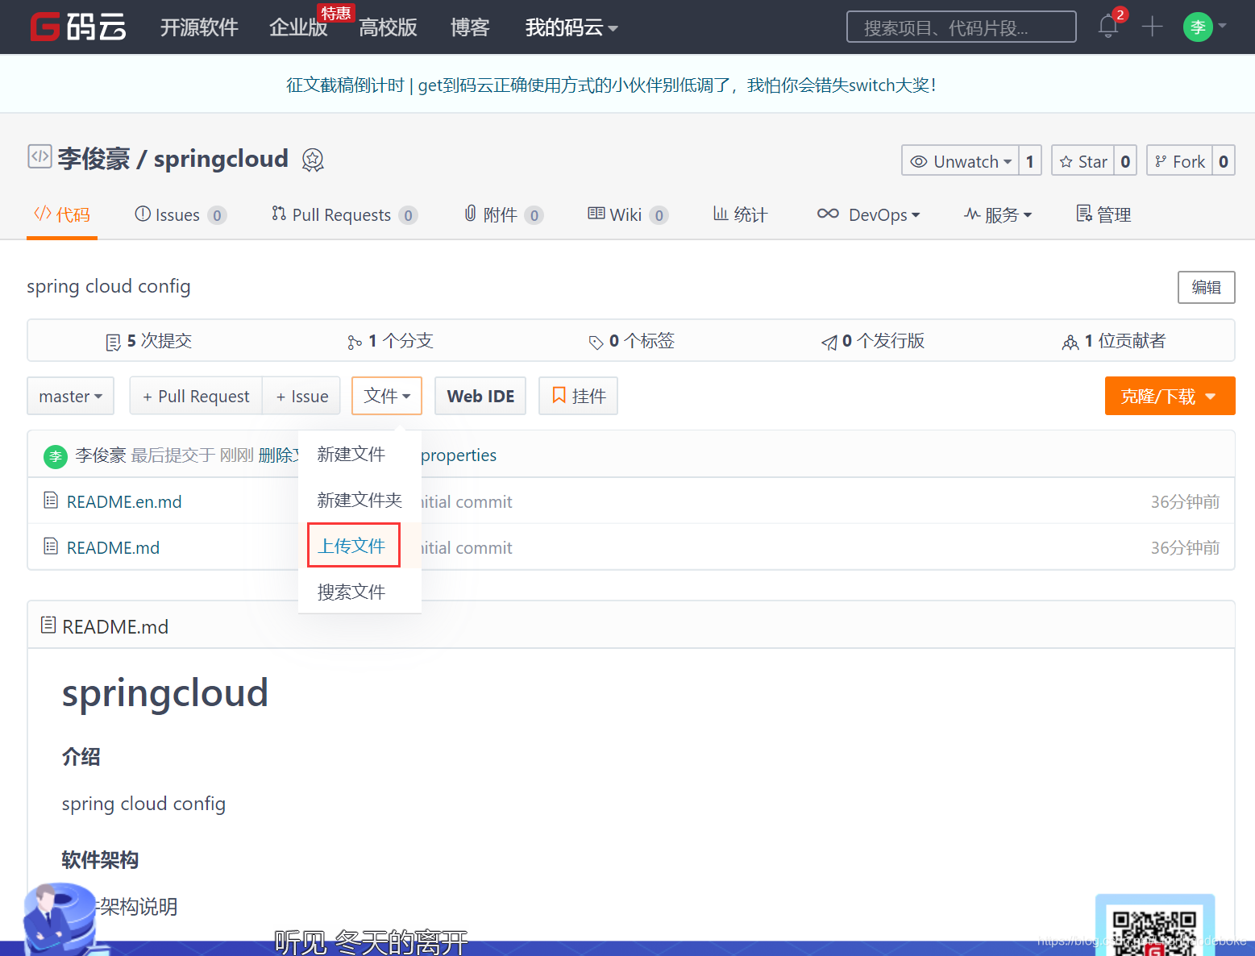Click the springcloud repository title link
The image size is (1255, 956).
coord(221,159)
